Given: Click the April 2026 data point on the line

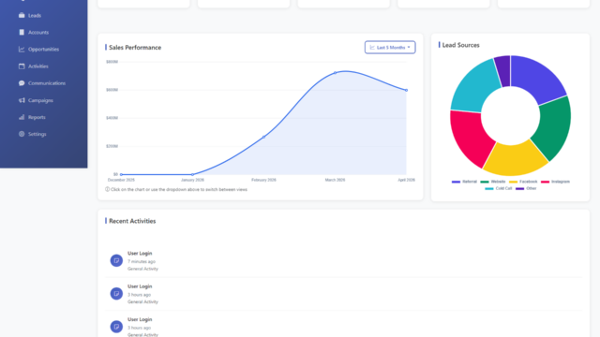Looking at the screenshot, I should click(406, 90).
